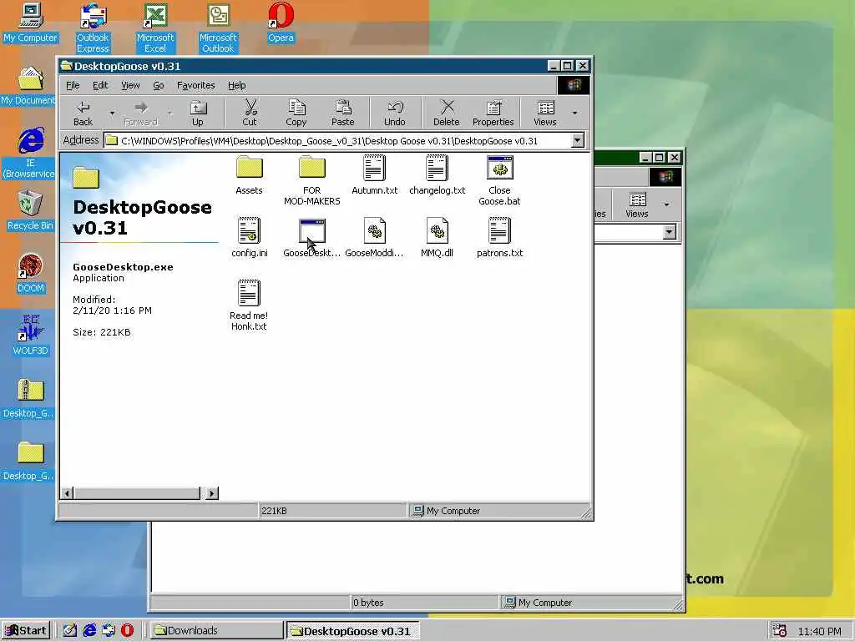
Task: Open the Edit menu
Action: pyautogui.click(x=100, y=85)
